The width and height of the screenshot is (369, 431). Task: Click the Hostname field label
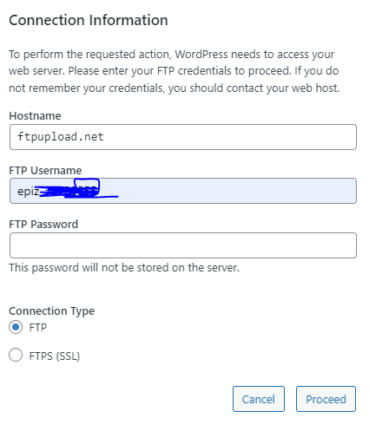tap(35, 116)
